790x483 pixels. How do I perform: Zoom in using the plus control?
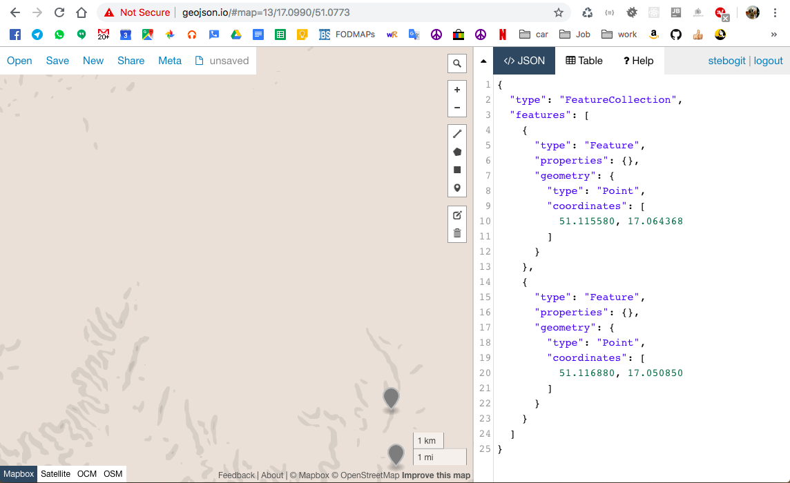[456, 89]
